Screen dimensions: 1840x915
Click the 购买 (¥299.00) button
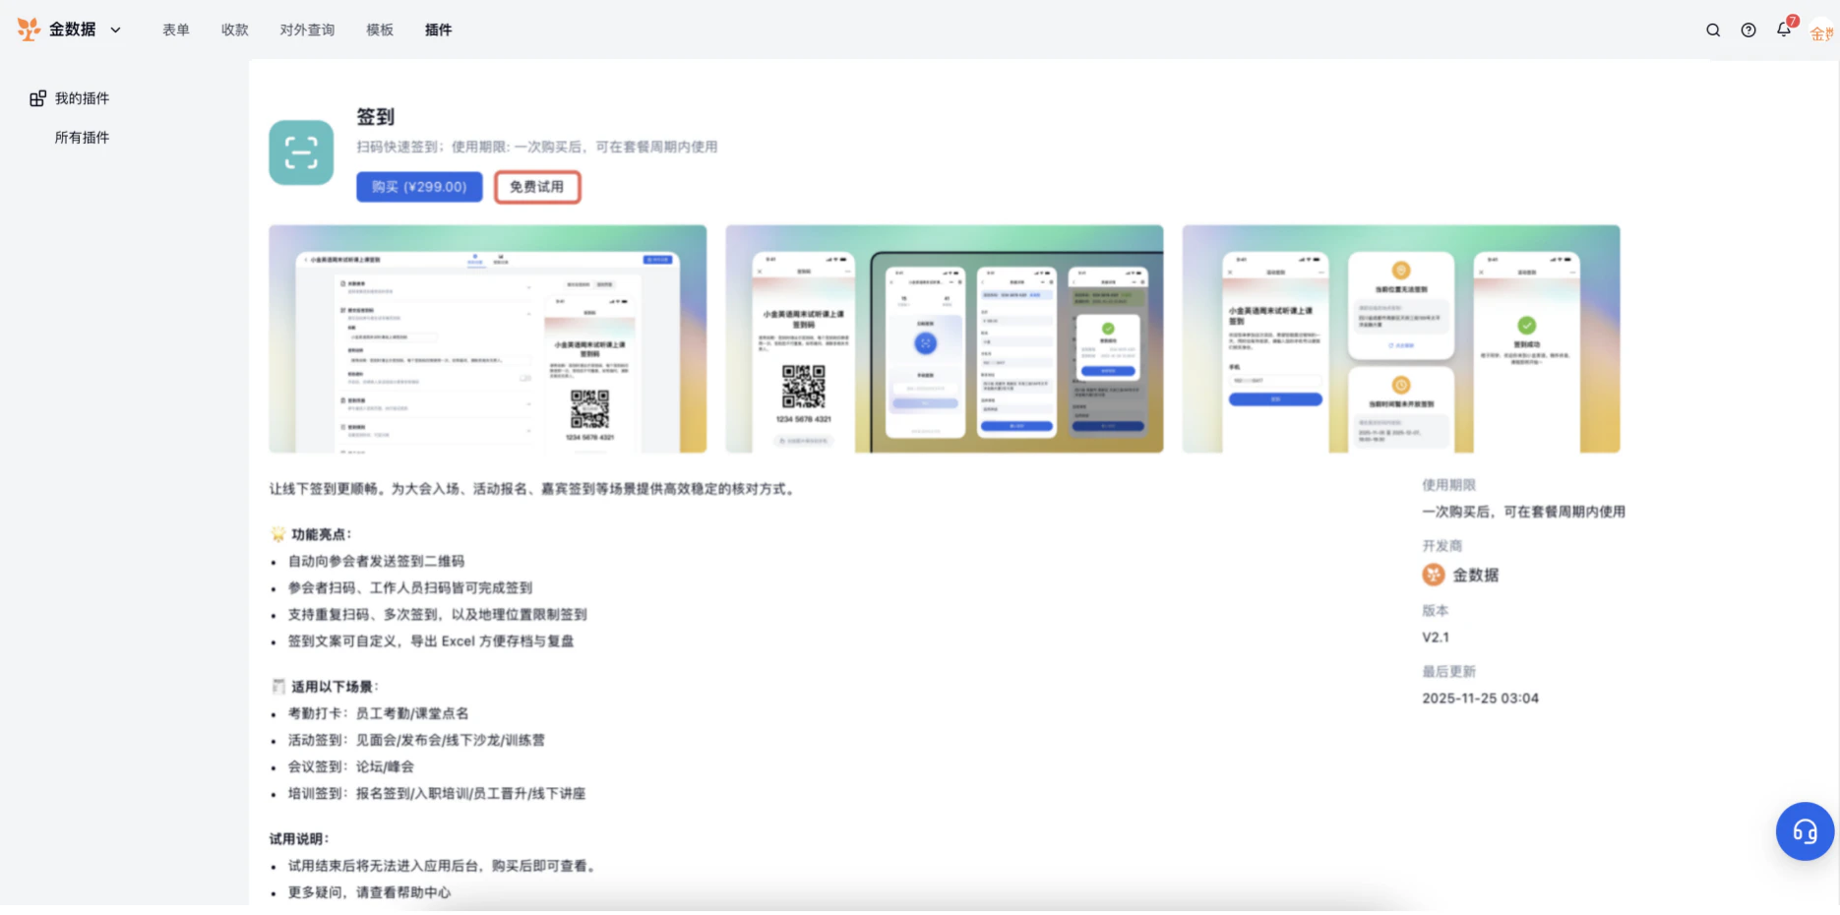point(419,187)
